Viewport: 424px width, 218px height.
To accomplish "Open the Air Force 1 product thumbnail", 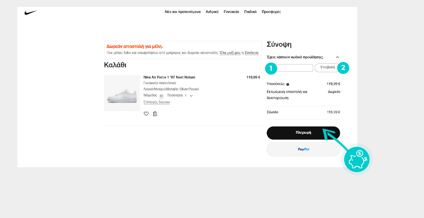I will 122,93.
